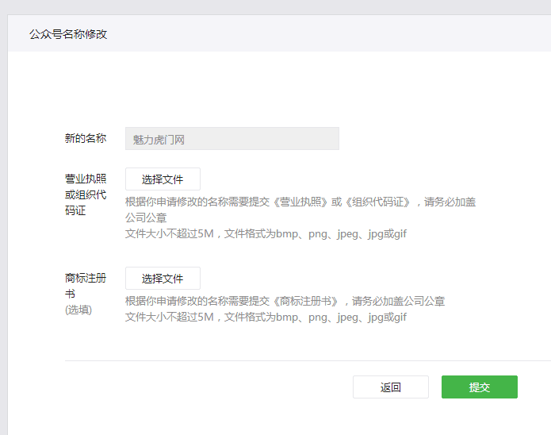Click the 魅力虎门网 text in name field
This screenshot has width=551, height=435.
[x=159, y=140]
